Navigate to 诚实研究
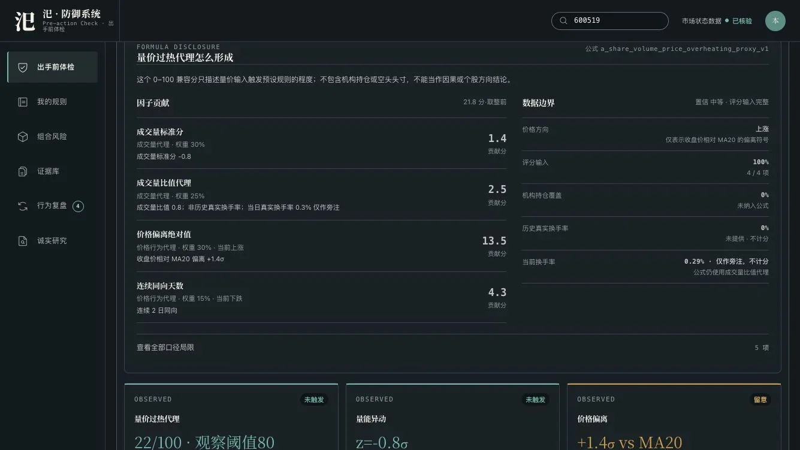Image resolution: width=800 pixels, height=450 pixels. (53, 240)
